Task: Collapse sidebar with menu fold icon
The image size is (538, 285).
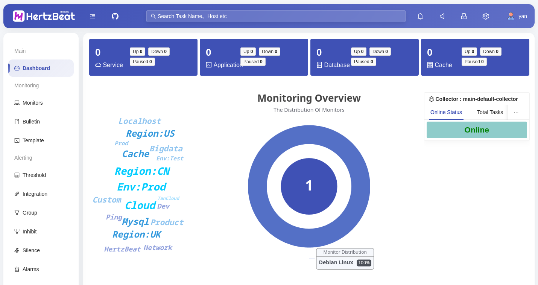Action: pyautogui.click(x=93, y=16)
